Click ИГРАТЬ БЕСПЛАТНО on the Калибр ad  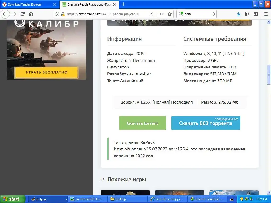[46, 72]
